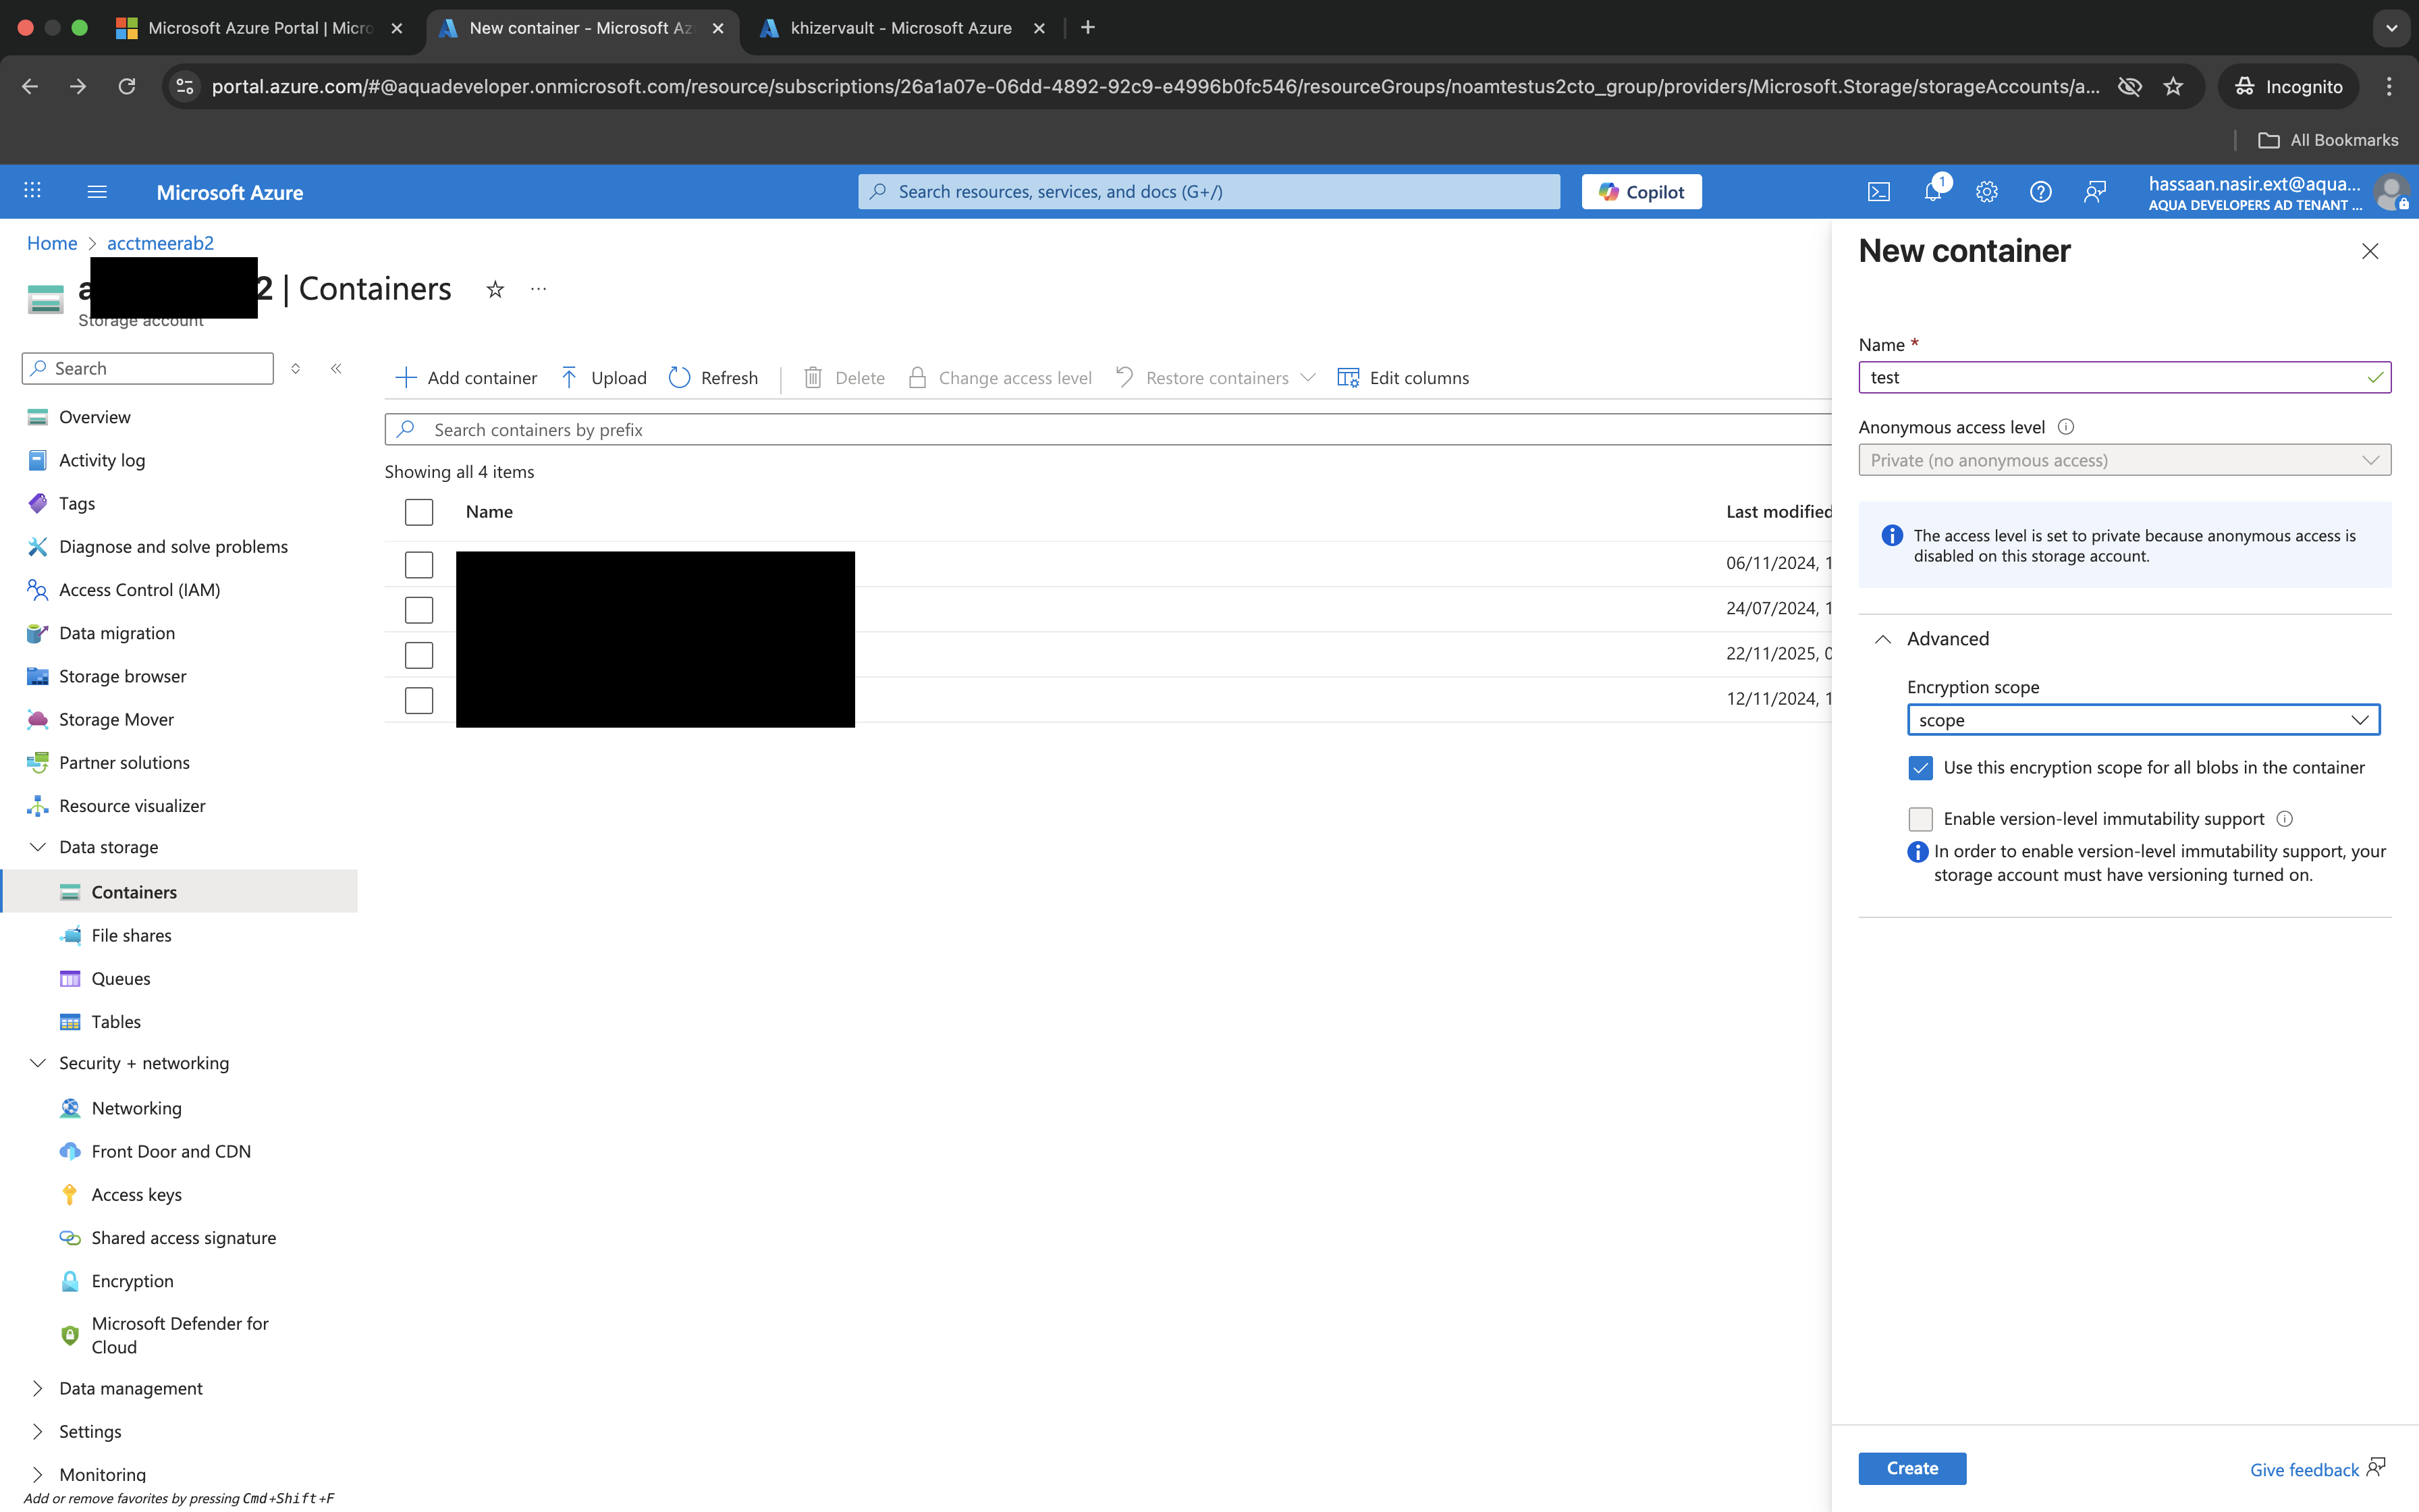Open the Azure portal hamburger menu

[97, 192]
